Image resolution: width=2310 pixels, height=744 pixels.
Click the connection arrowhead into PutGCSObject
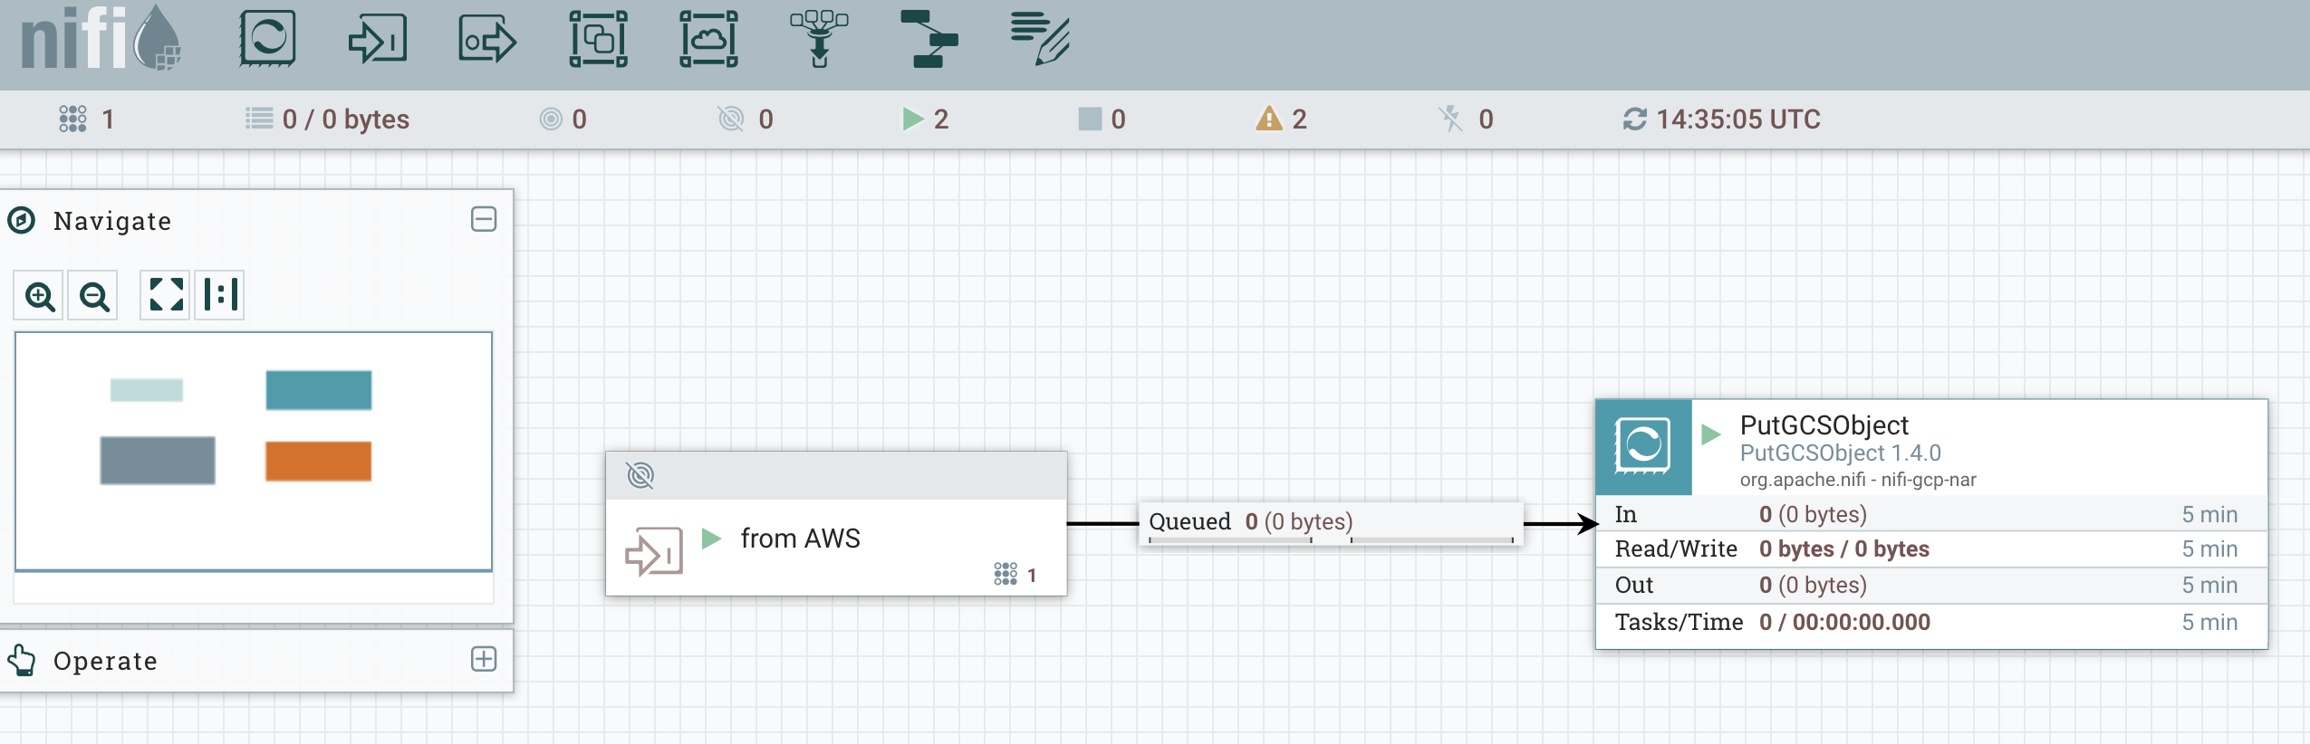1587,523
